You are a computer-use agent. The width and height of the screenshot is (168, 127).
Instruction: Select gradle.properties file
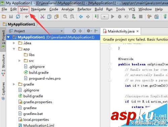coord(35,102)
